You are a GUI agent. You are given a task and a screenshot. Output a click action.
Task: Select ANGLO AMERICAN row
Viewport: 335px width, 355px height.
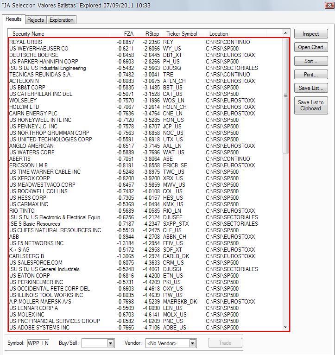145,146
